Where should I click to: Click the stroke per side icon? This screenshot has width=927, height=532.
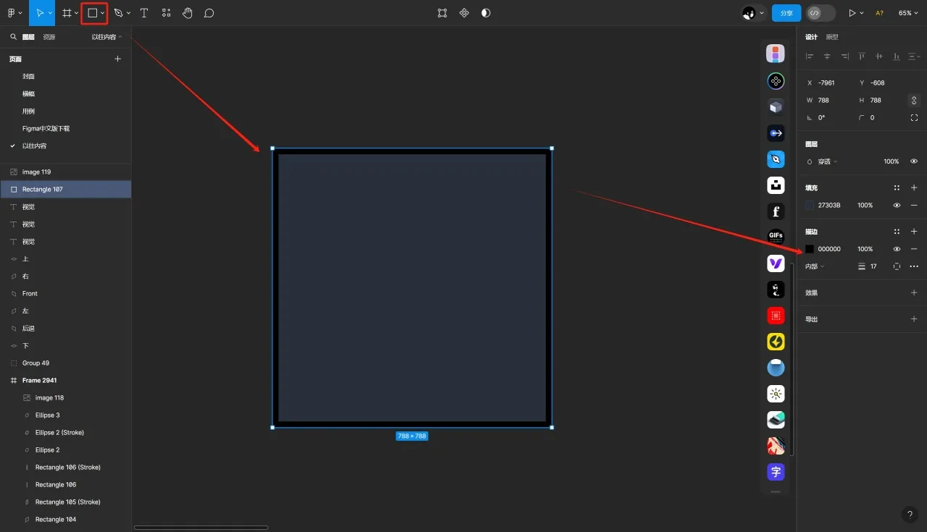click(x=897, y=266)
